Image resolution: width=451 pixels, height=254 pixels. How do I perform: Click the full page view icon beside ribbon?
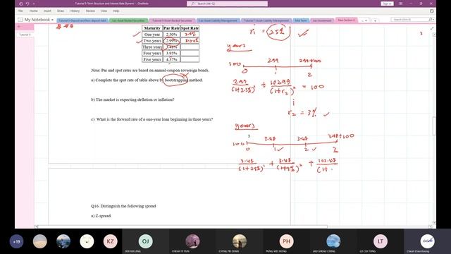(432, 11)
